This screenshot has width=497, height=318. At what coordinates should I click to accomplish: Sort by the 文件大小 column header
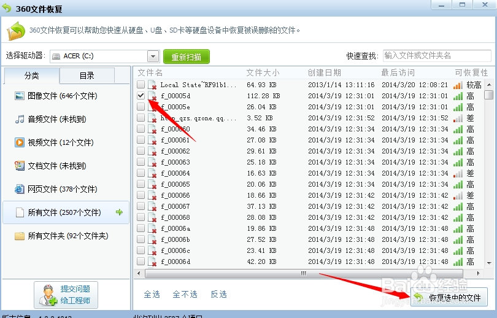[263, 72]
